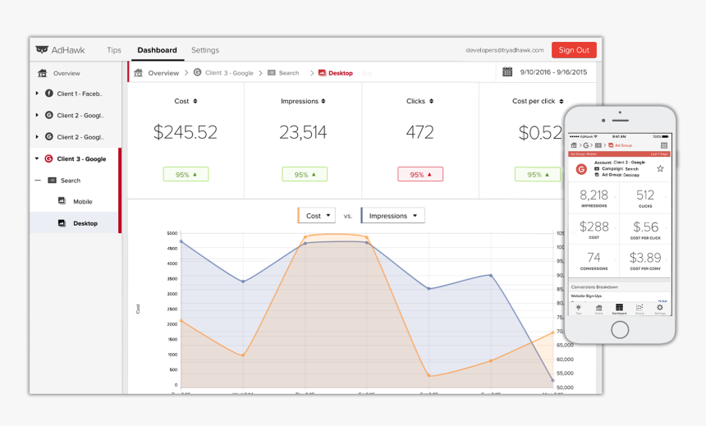706x426 pixels.
Task: Click the Facebook icon for Client 1
Action: [49, 94]
